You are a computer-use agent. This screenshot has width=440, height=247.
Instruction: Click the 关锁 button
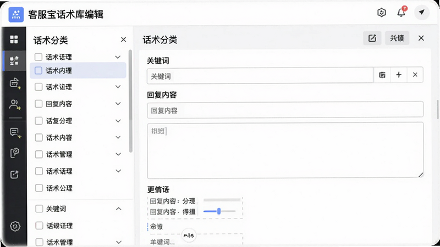397,38
